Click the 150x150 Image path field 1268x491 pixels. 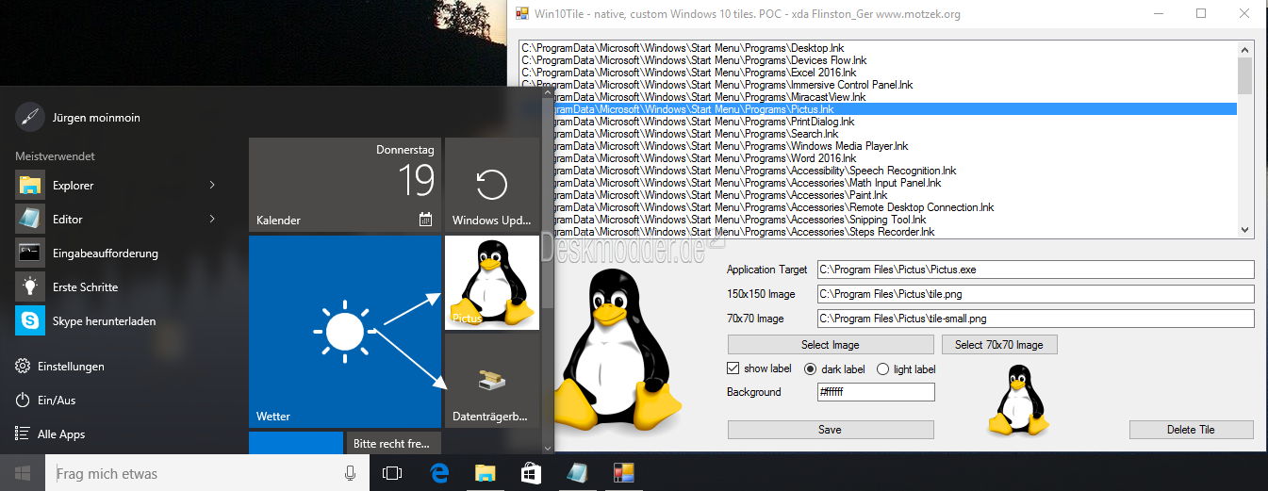coord(1036,294)
